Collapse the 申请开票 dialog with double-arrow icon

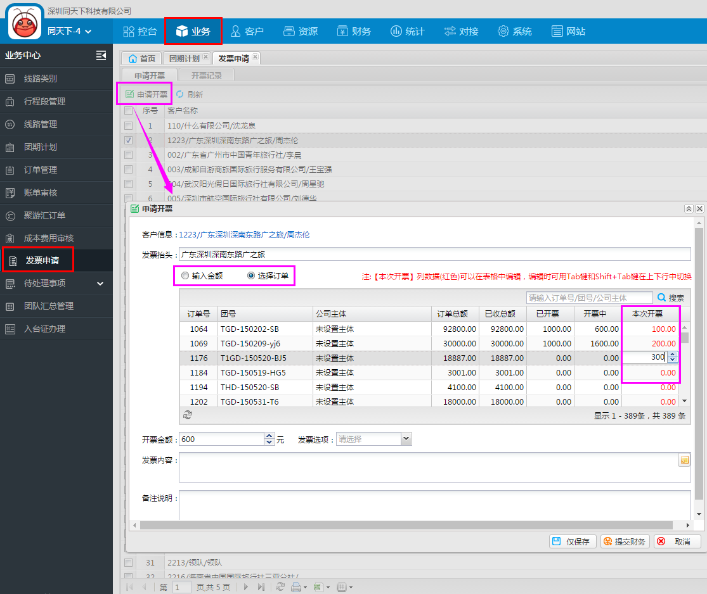pyautogui.click(x=689, y=208)
